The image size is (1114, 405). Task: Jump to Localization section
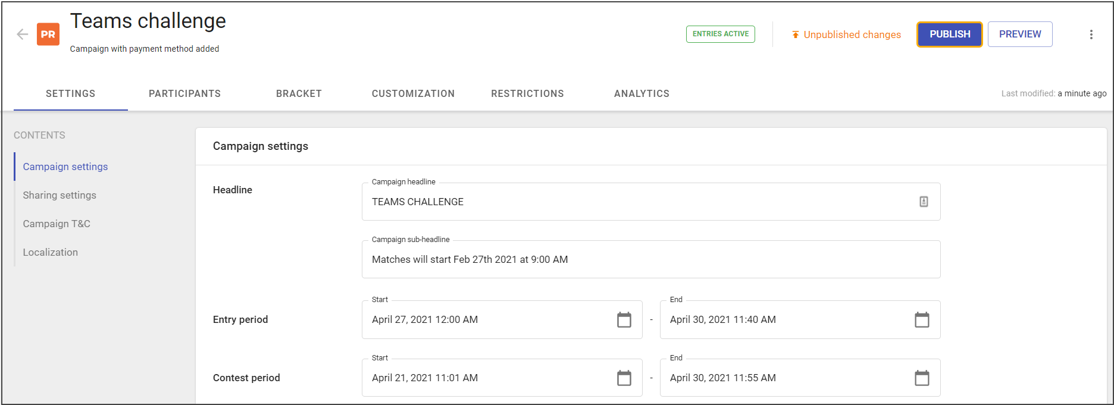point(51,252)
